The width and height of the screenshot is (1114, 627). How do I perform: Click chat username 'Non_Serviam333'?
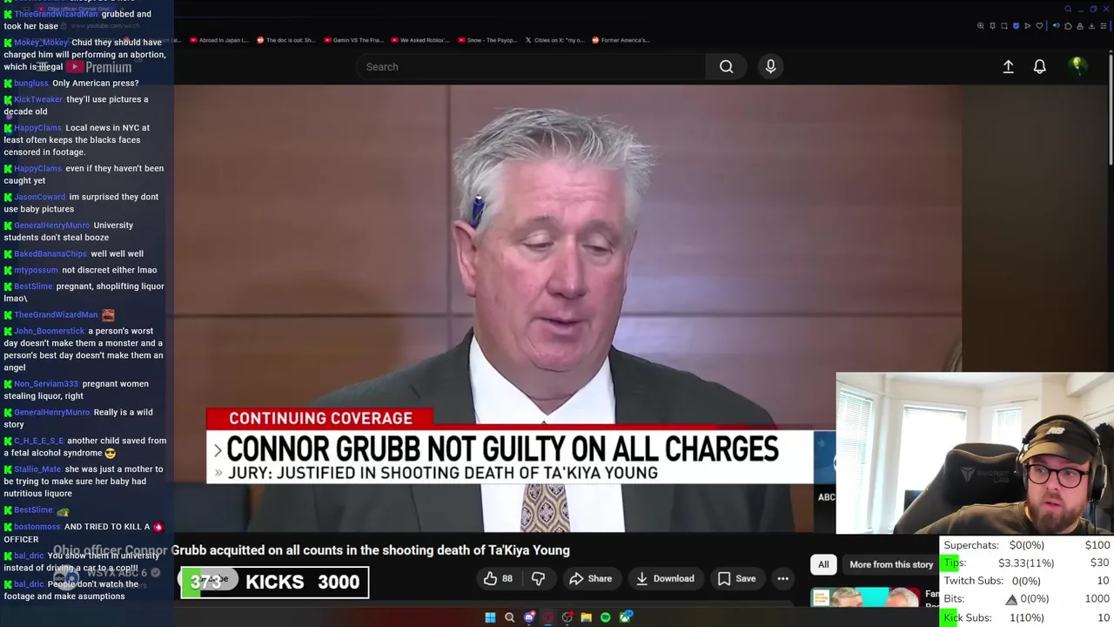(46, 384)
